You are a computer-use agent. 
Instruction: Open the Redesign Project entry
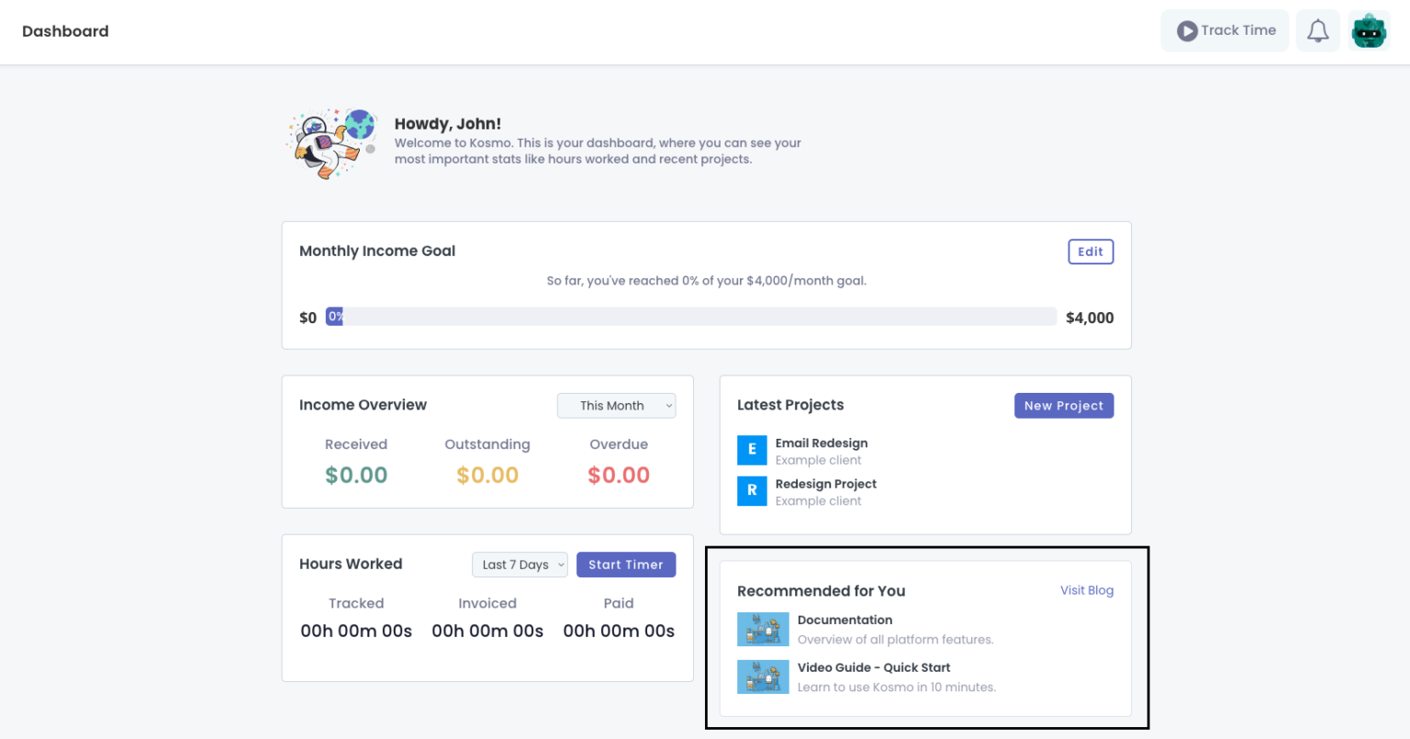tap(825, 484)
